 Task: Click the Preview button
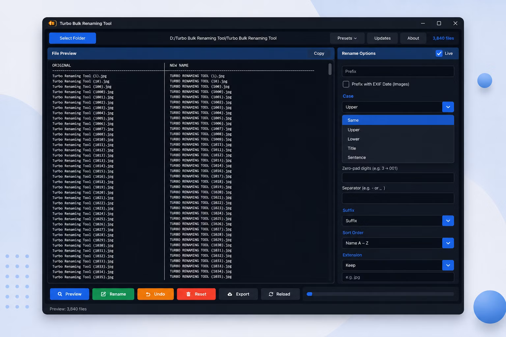click(x=70, y=294)
